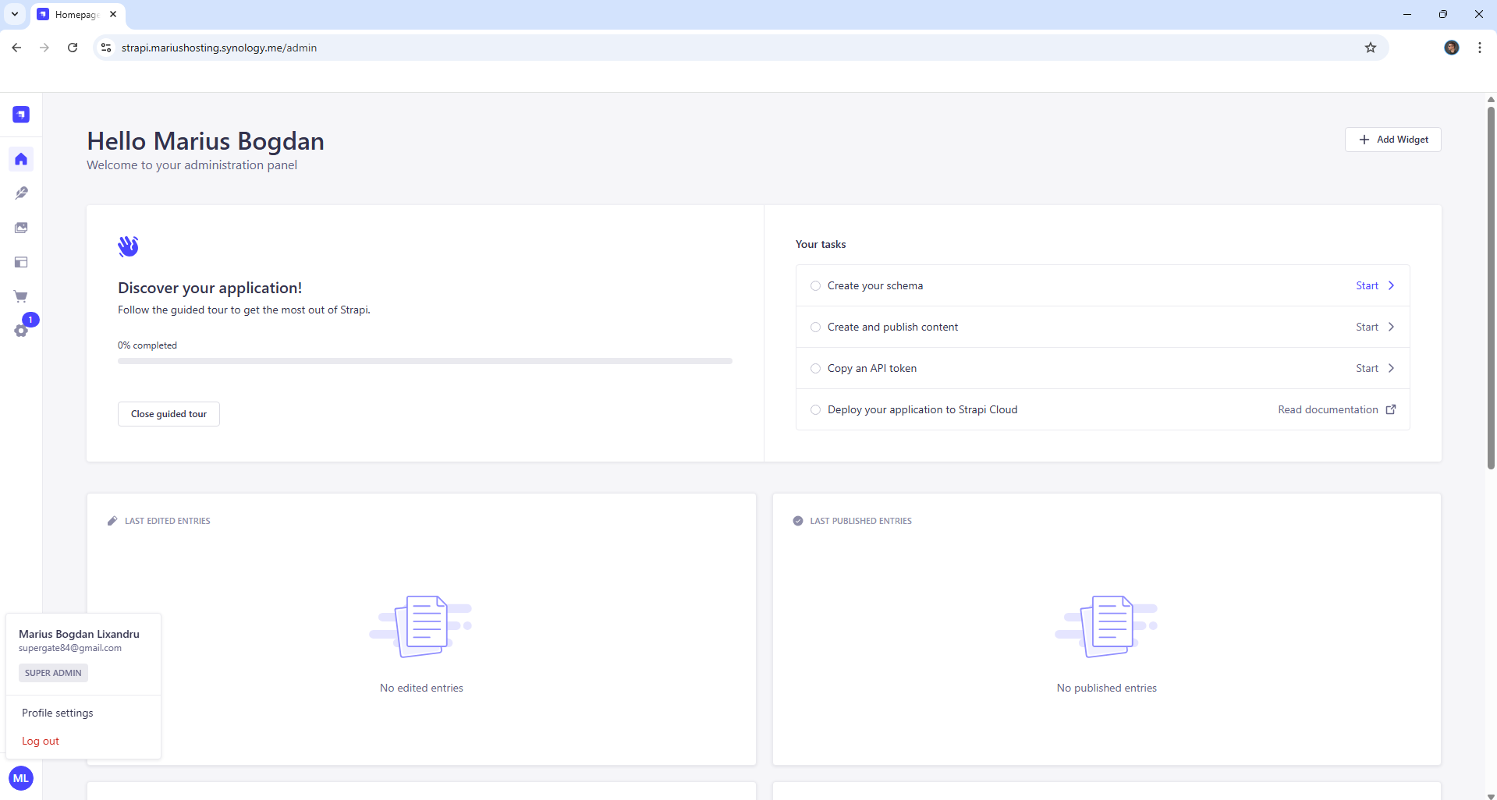Viewport: 1497px width, 800px height.
Task: Open Chrome's three-dot menu
Action: tap(1479, 48)
